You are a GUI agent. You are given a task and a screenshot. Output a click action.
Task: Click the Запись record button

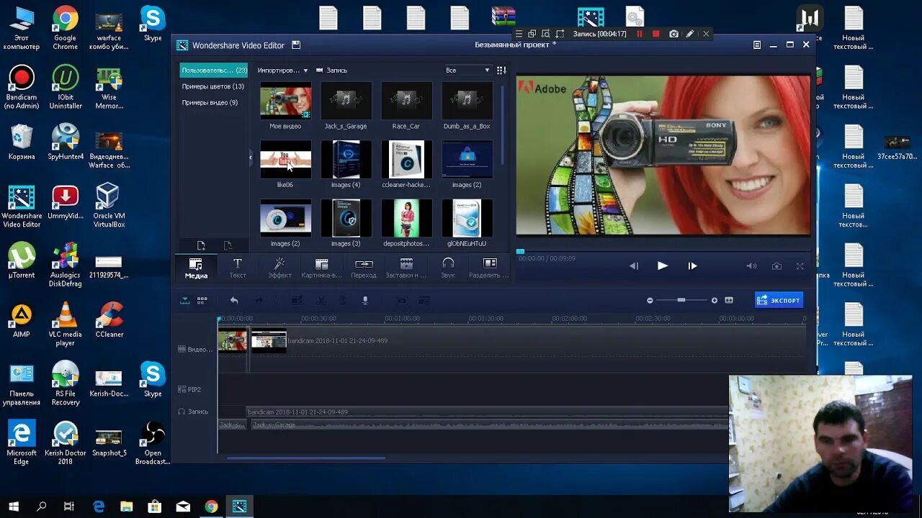click(331, 71)
